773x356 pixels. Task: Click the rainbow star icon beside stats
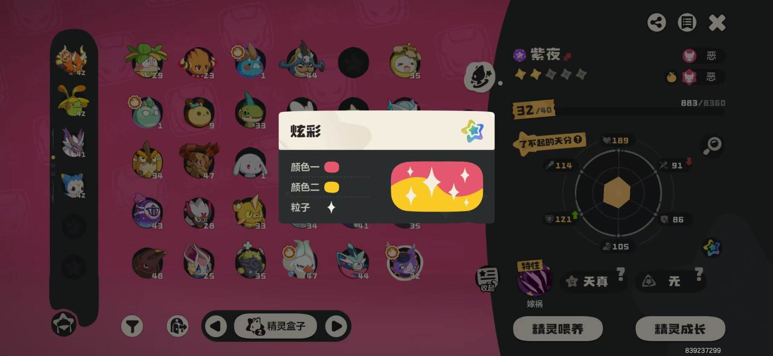[711, 247]
